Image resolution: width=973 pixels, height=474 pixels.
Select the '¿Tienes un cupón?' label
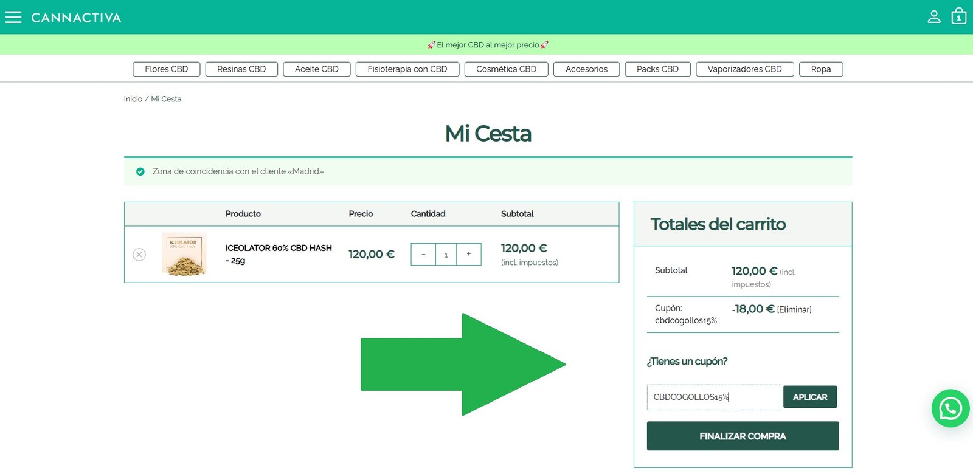click(x=687, y=362)
